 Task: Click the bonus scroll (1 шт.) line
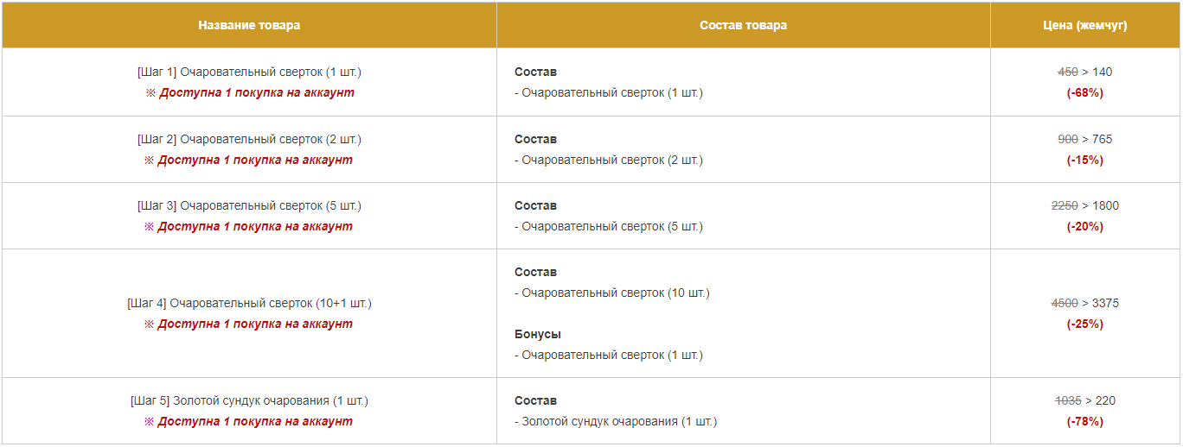609,355
